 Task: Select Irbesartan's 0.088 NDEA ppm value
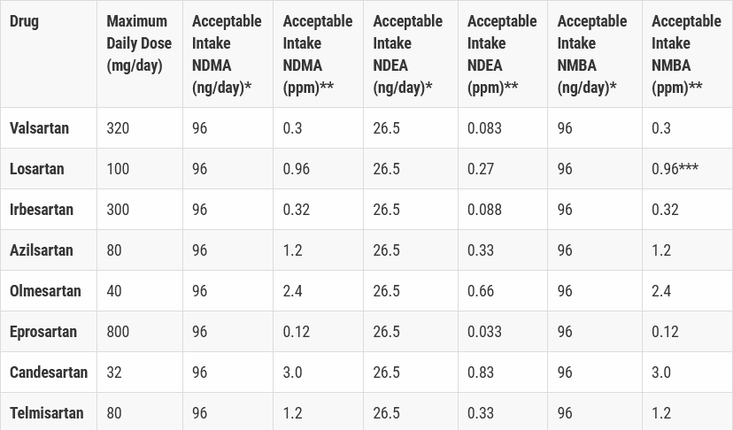pos(484,210)
